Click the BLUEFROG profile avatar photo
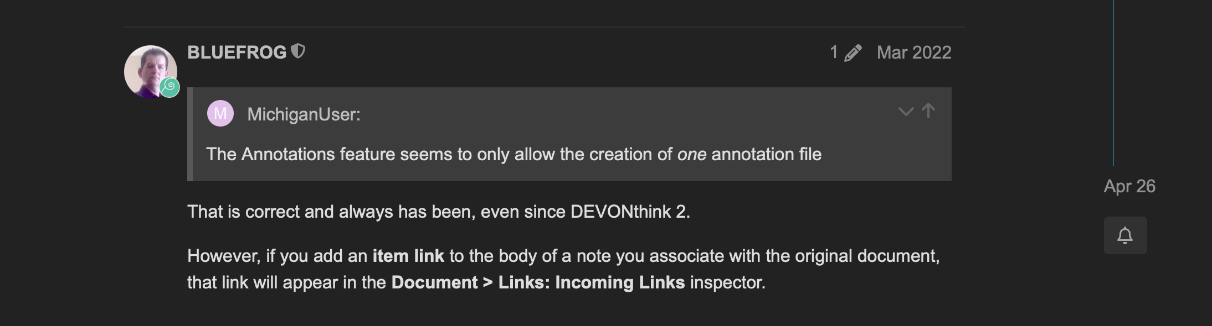This screenshot has width=1212, height=326. point(148,69)
